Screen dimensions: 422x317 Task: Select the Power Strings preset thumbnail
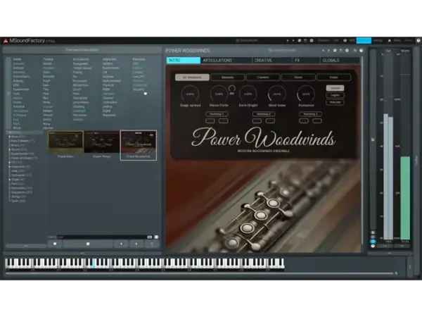102,144
